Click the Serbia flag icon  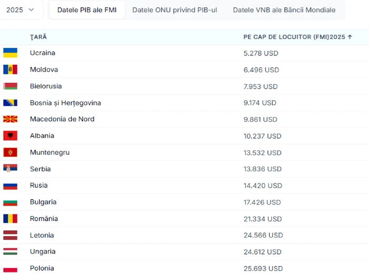coord(10,169)
